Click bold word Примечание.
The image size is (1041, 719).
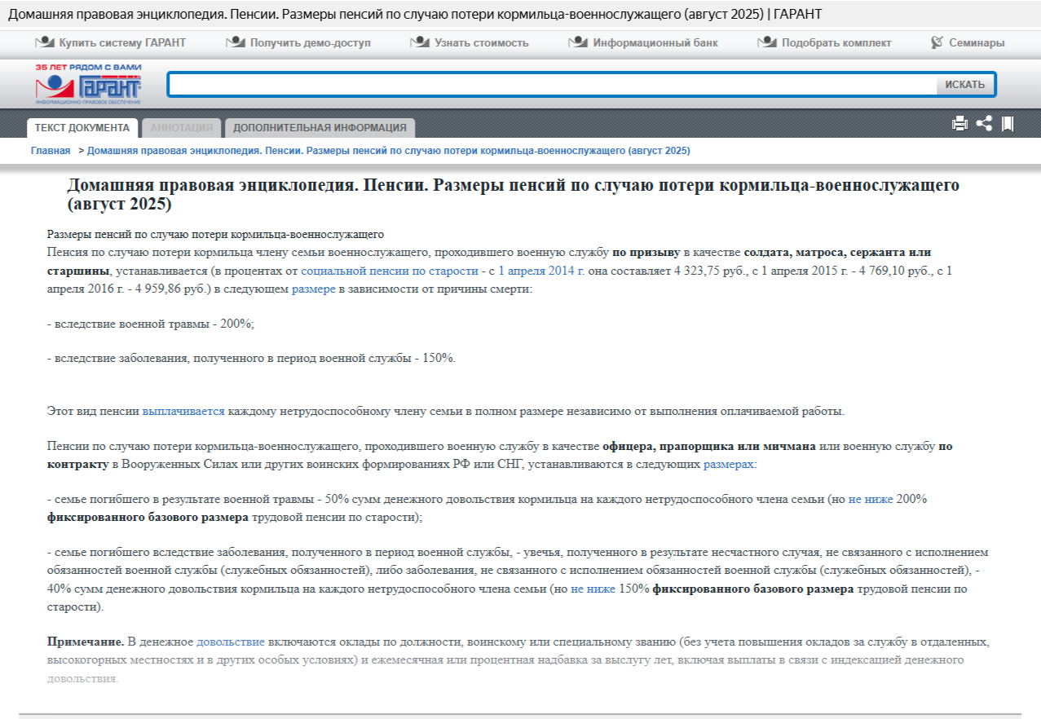[x=86, y=642]
